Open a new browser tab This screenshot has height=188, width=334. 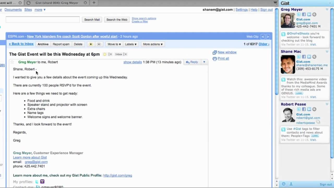pos(94,3)
